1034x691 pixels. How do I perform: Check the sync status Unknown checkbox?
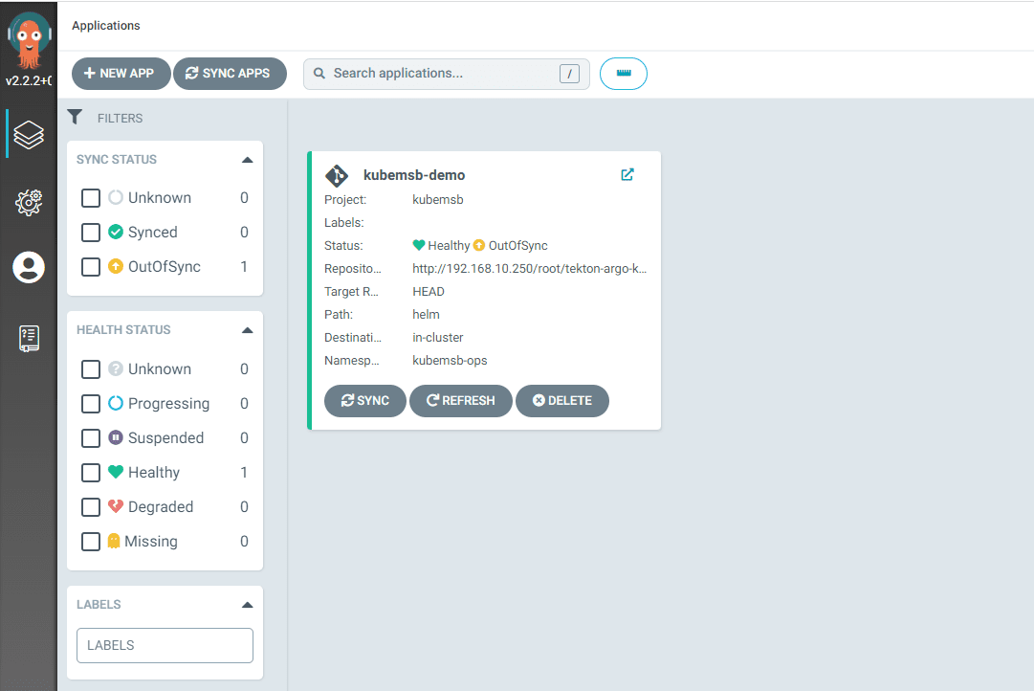90,198
